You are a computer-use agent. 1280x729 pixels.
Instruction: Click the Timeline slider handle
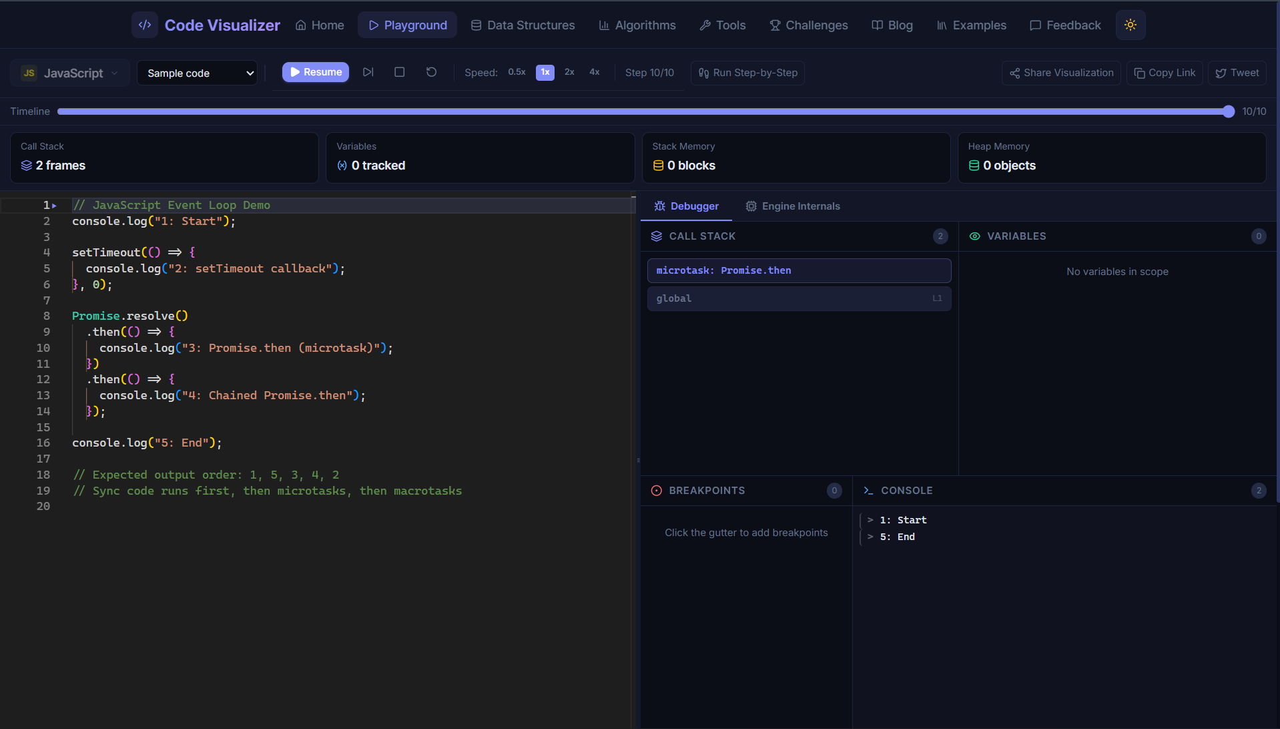[x=1229, y=111]
